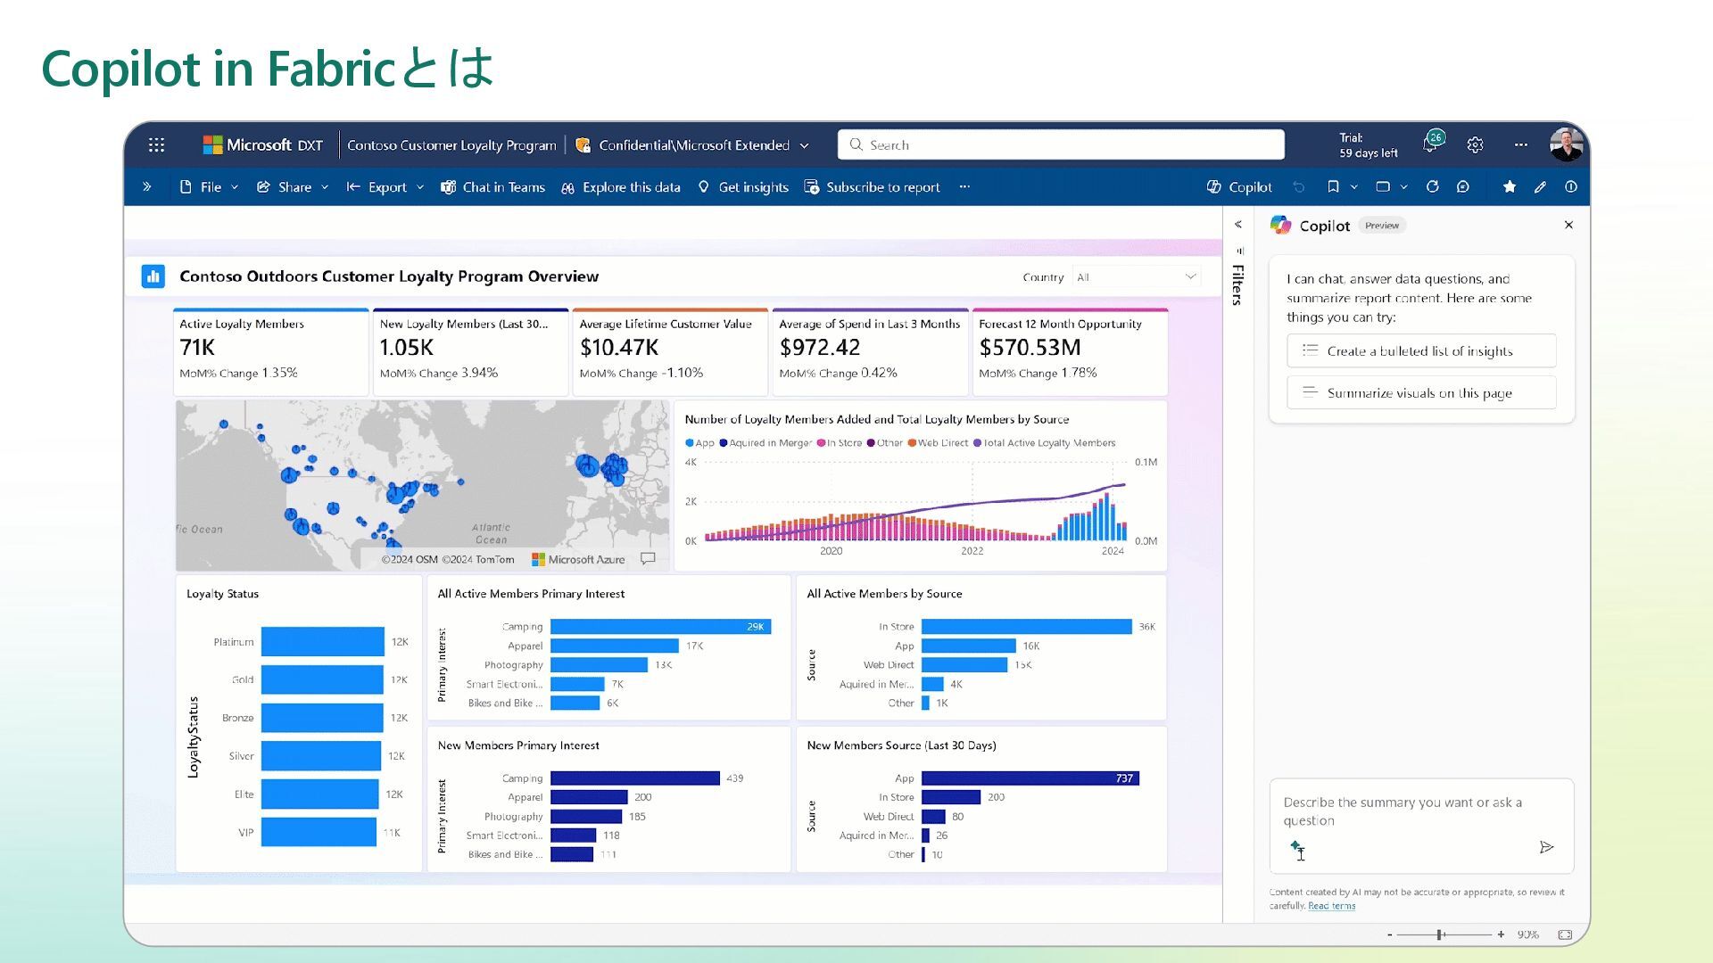Expand the bookmark dropdown arrow
The image size is (1713, 963).
coord(1354,186)
